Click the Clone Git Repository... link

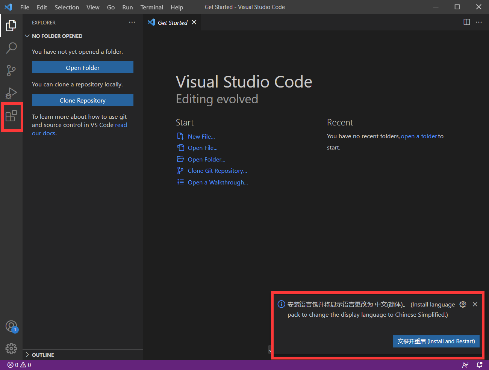click(x=218, y=171)
